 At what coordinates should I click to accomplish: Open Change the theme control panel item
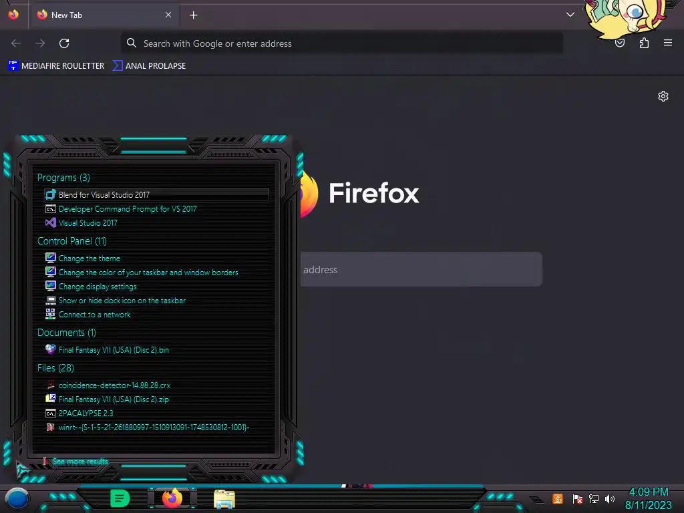click(x=89, y=259)
